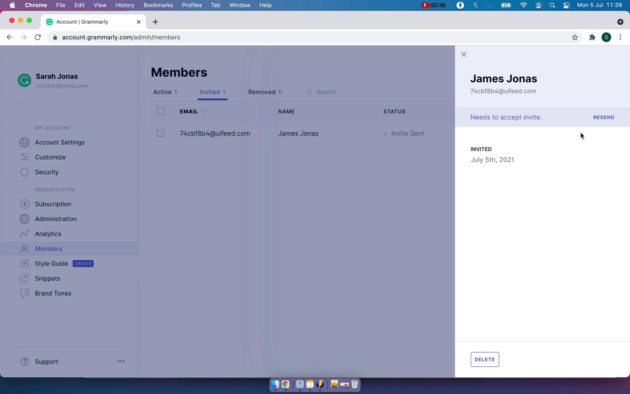Click the Customize sliders icon
This screenshot has width=630, height=394.
tap(25, 157)
